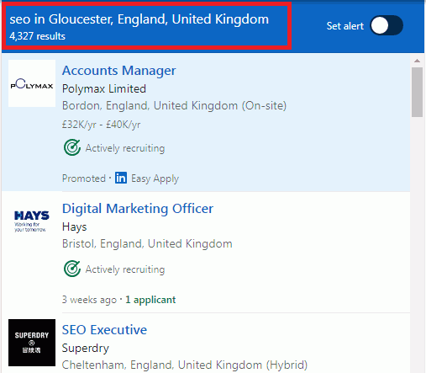The width and height of the screenshot is (426, 373).
Task: Click the scrollbar up arrow
Action: point(417,61)
